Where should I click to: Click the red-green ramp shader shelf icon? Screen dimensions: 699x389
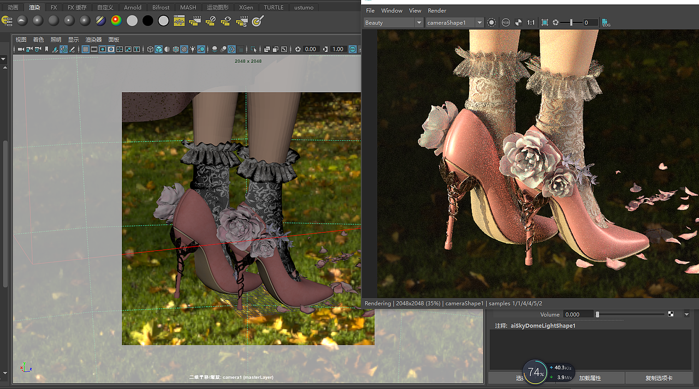pos(116,21)
